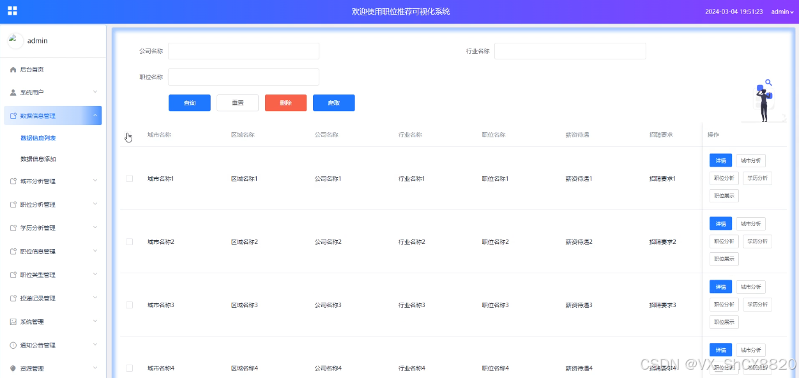Viewport: 799px width, 378px height.
Task: Click the info icon beside 通知公告管理
Action: [13, 345]
